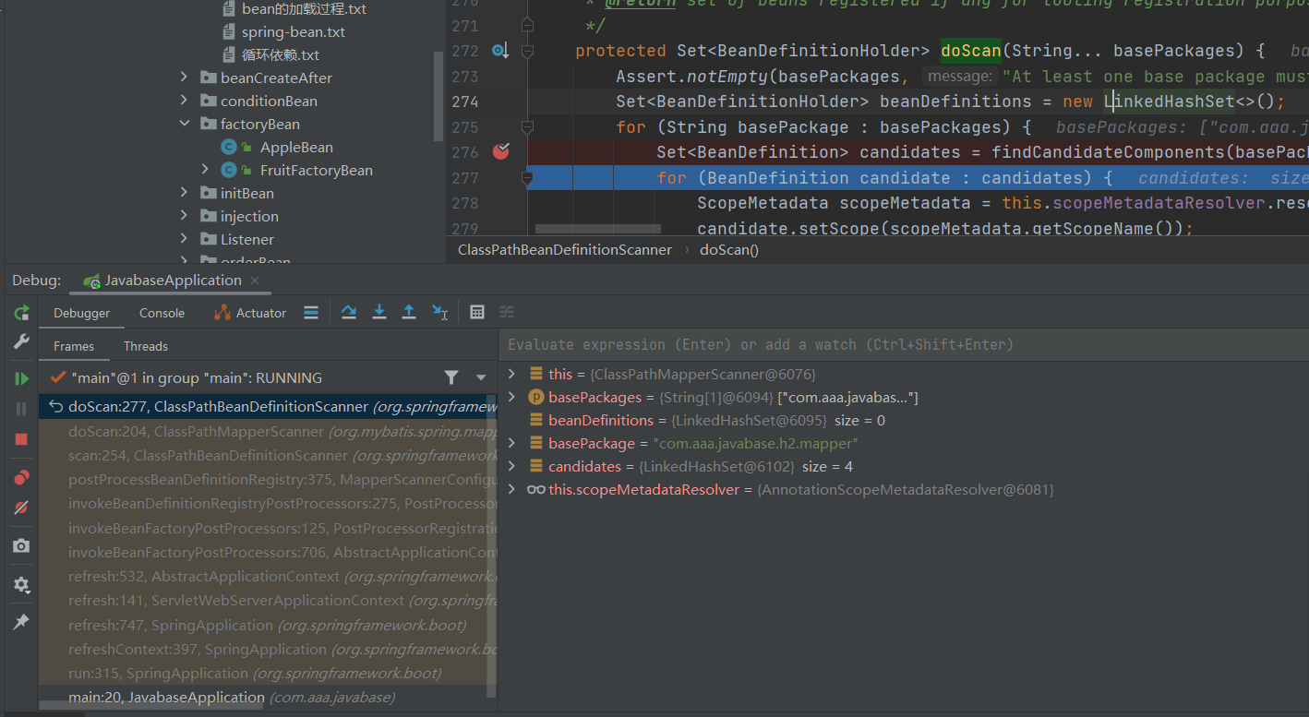1309x717 pixels.
Task: Take thread dump camera icon
Action: [x=21, y=546]
